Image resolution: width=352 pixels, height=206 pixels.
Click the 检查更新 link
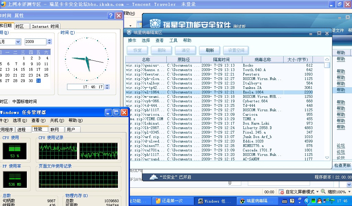point(342,165)
